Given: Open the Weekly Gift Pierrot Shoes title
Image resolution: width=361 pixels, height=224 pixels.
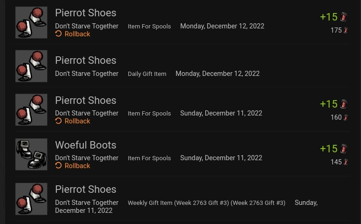Looking at the screenshot, I should (x=85, y=189).
